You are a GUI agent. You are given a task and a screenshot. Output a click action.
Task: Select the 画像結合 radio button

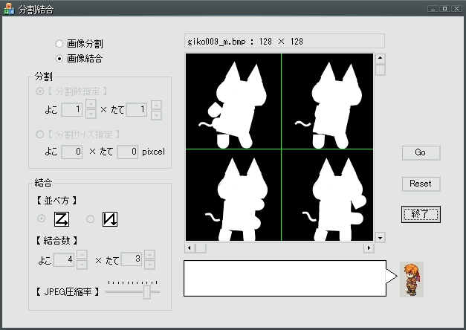pyautogui.click(x=59, y=58)
